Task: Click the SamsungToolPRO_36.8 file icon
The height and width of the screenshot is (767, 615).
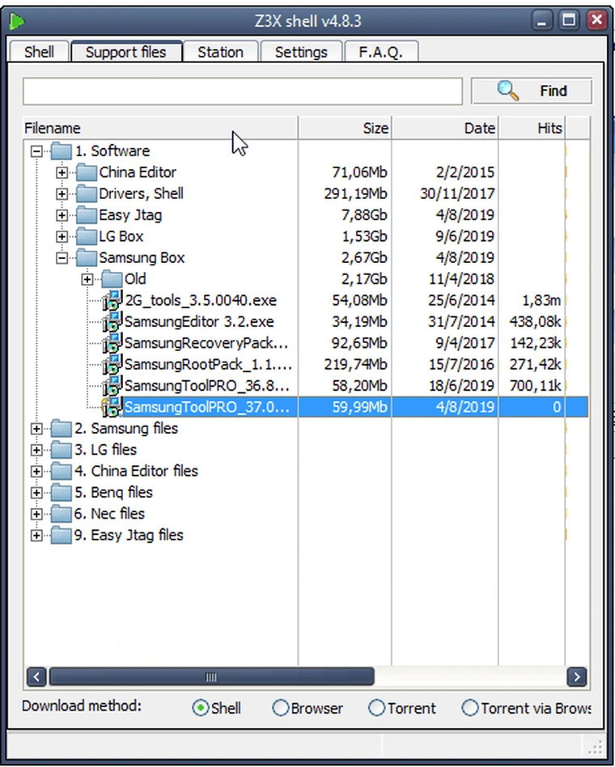Action: coord(112,385)
